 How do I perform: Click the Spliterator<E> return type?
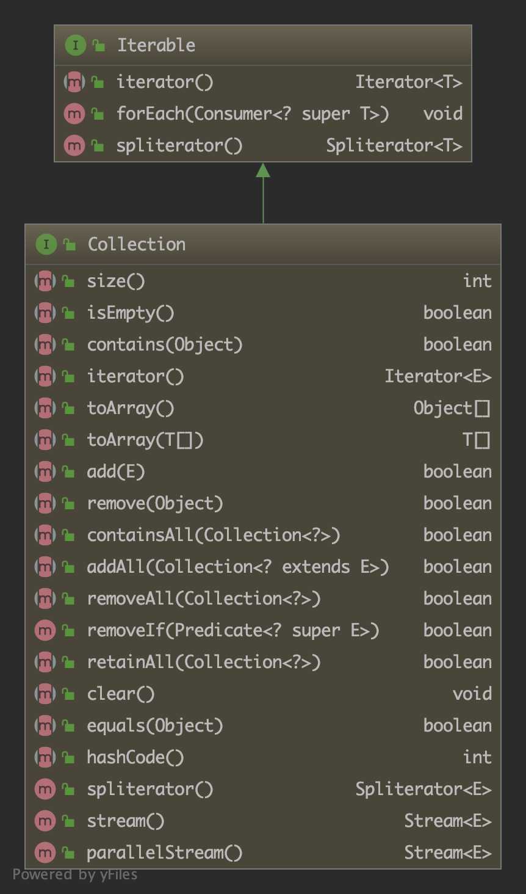[423, 789]
